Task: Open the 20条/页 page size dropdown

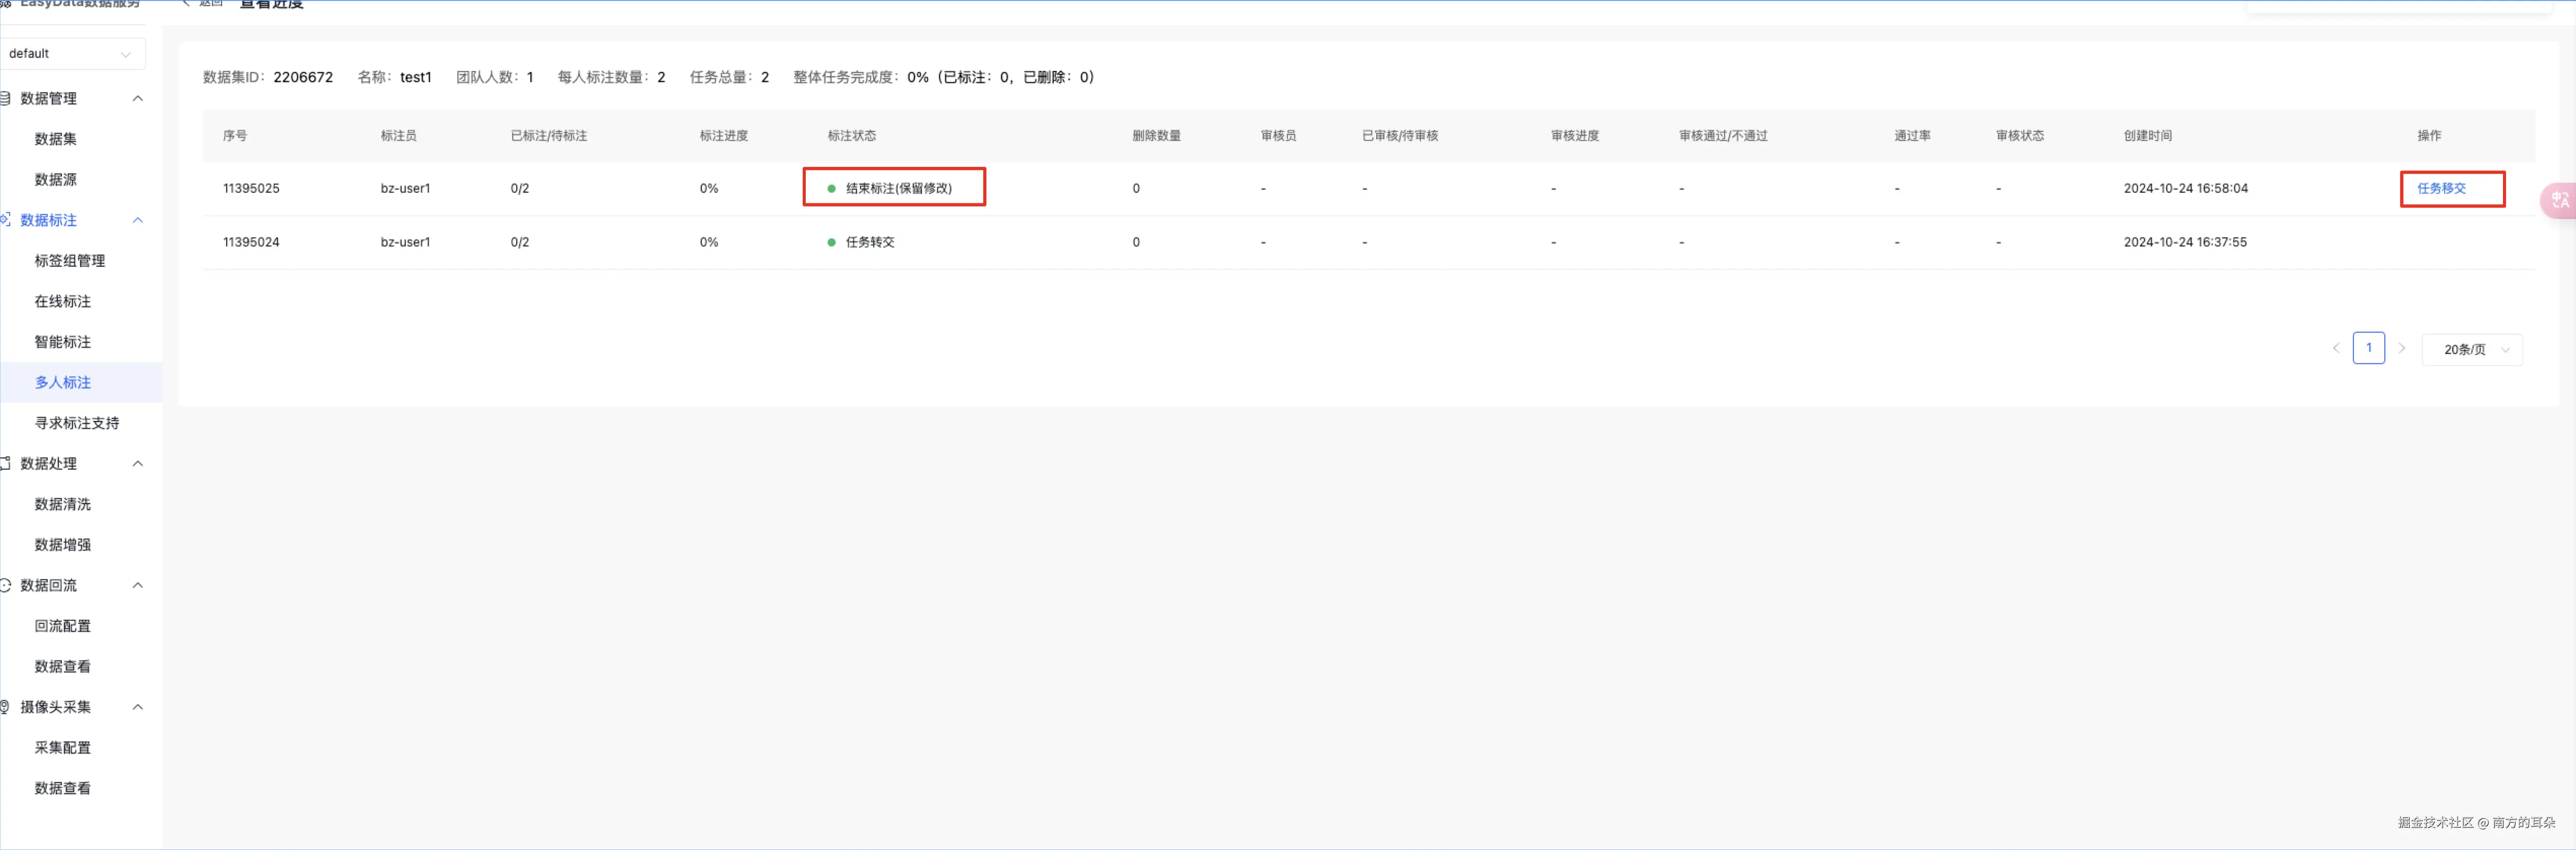Action: pyautogui.click(x=2471, y=349)
